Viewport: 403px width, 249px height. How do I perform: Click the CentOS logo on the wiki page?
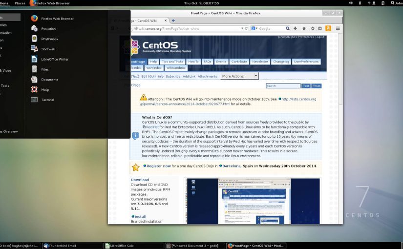click(160, 46)
